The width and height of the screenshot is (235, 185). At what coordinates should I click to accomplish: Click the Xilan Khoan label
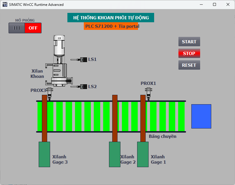[37, 74]
